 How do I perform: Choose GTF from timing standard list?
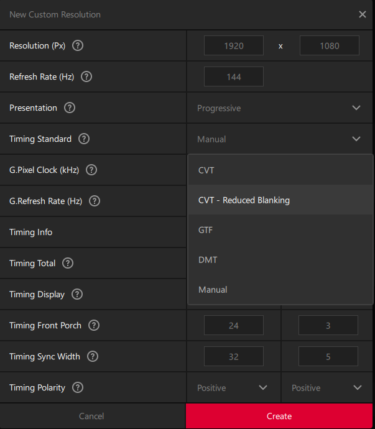click(206, 230)
